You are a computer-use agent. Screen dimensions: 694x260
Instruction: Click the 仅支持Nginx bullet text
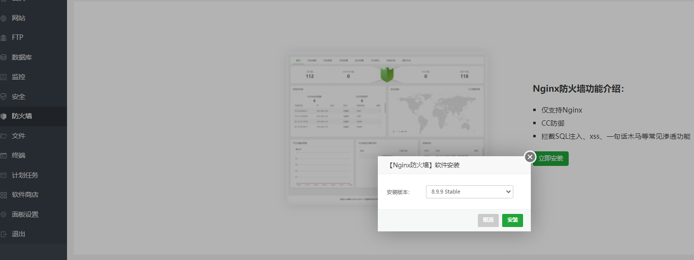pos(561,110)
